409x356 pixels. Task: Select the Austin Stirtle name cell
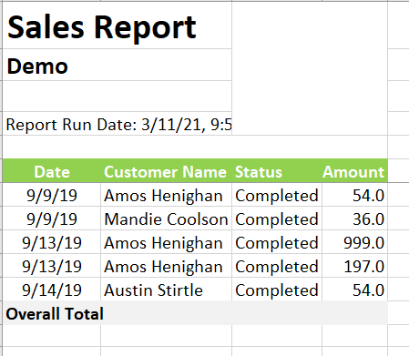[166, 290]
